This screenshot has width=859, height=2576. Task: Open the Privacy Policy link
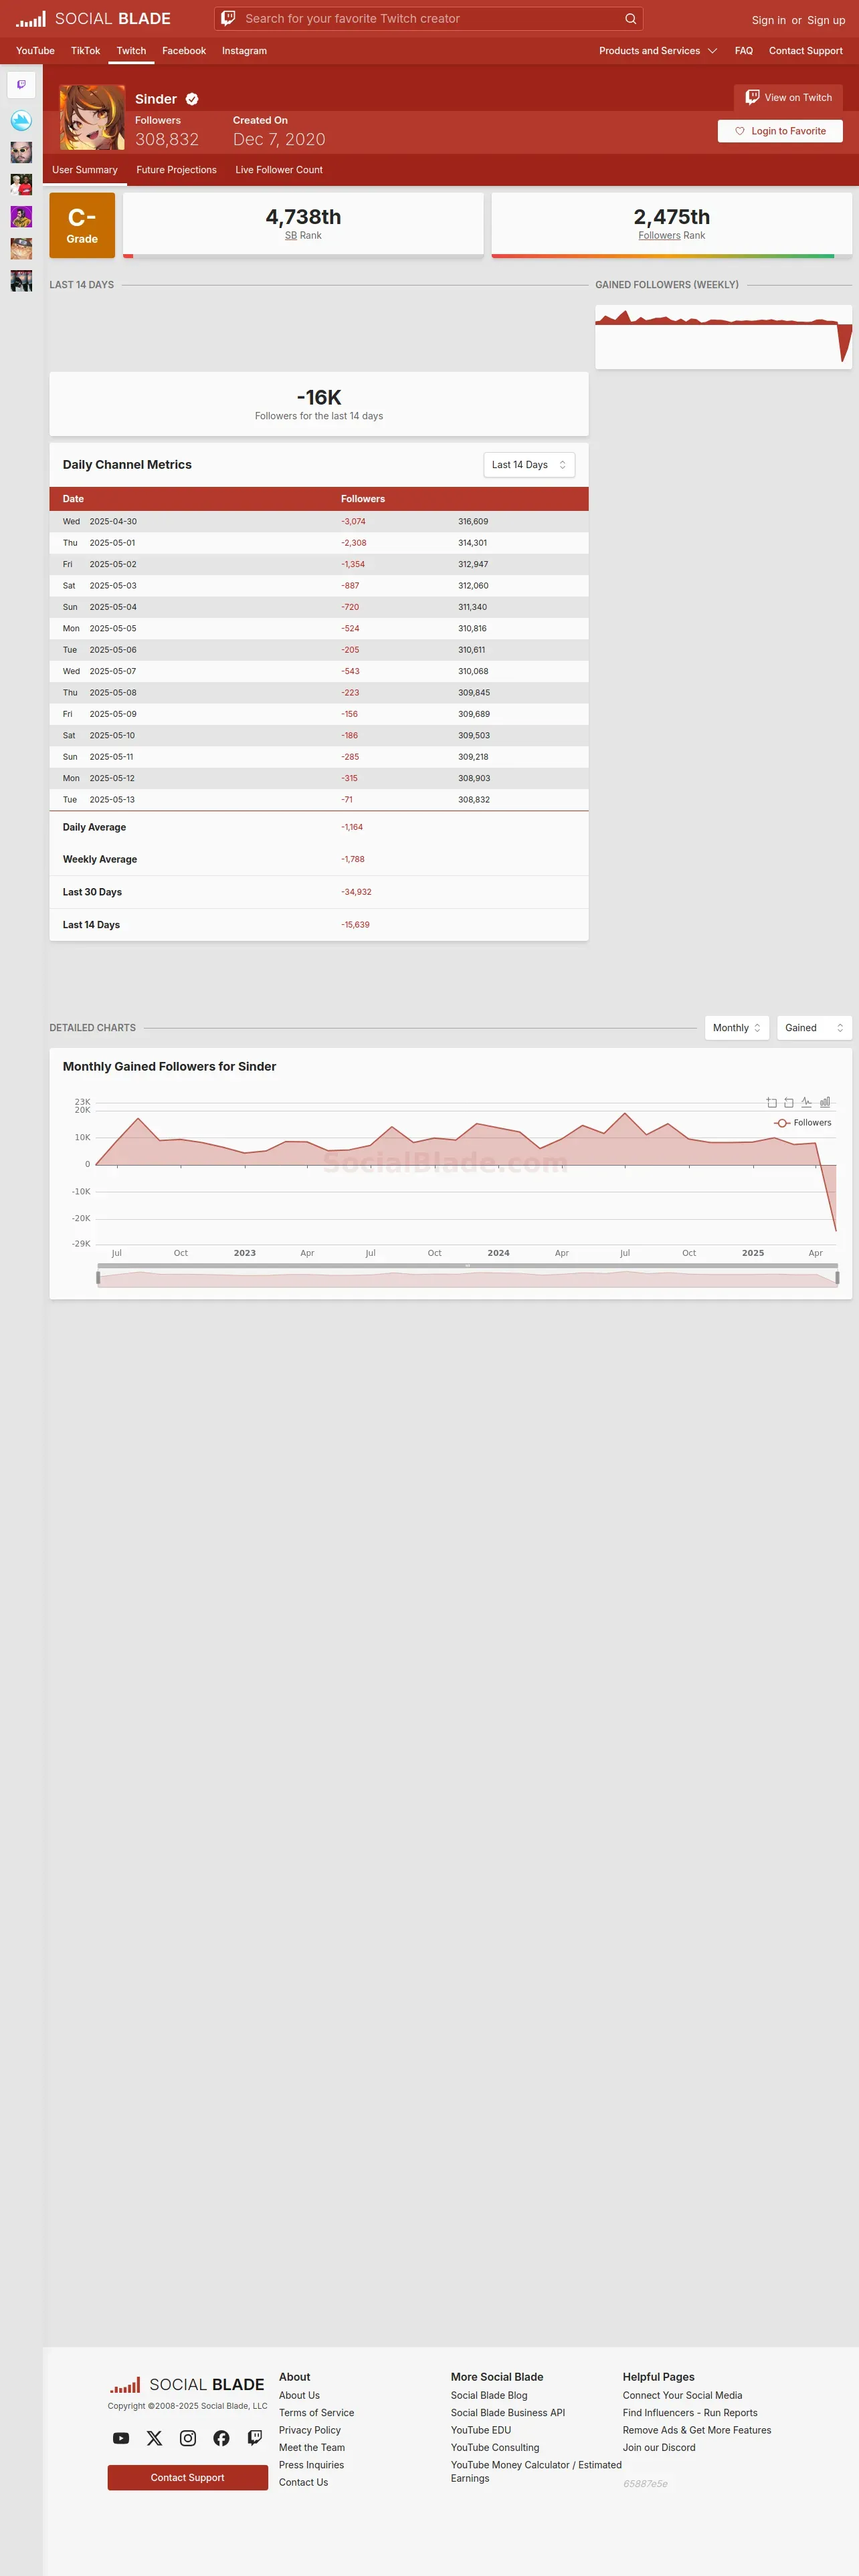click(x=310, y=2430)
